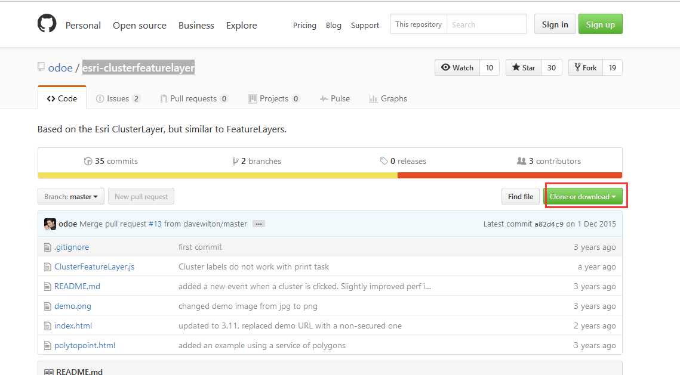Click the file icon next to ClusterFeatureLayer.js
680x375 pixels.
point(48,266)
